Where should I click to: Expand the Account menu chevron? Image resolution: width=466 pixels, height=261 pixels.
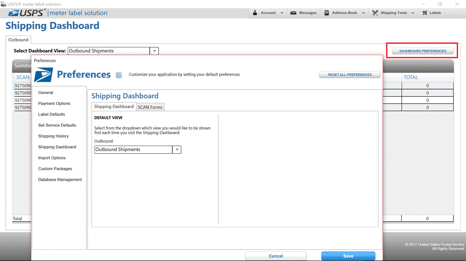coord(282,13)
